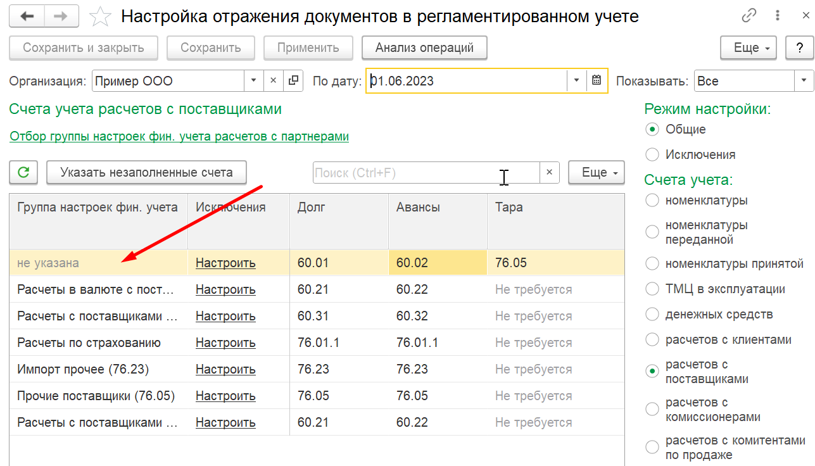Viewport: 815px width, 466px height.
Task: Open the Показывать dropdown list
Action: coord(804,81)
